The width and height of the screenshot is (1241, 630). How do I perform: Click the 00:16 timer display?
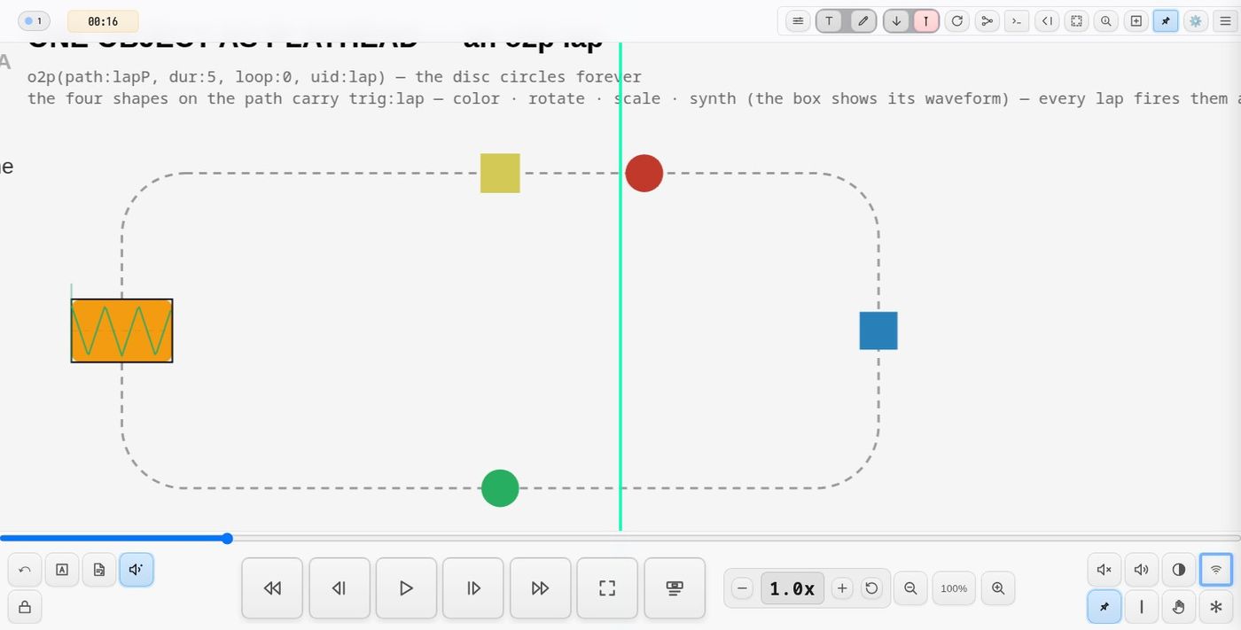[x=103, y=21]
